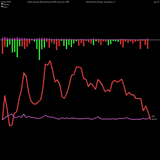Click the Volume legend color swatch
The image size is (160, 160).
click(2, 4)
